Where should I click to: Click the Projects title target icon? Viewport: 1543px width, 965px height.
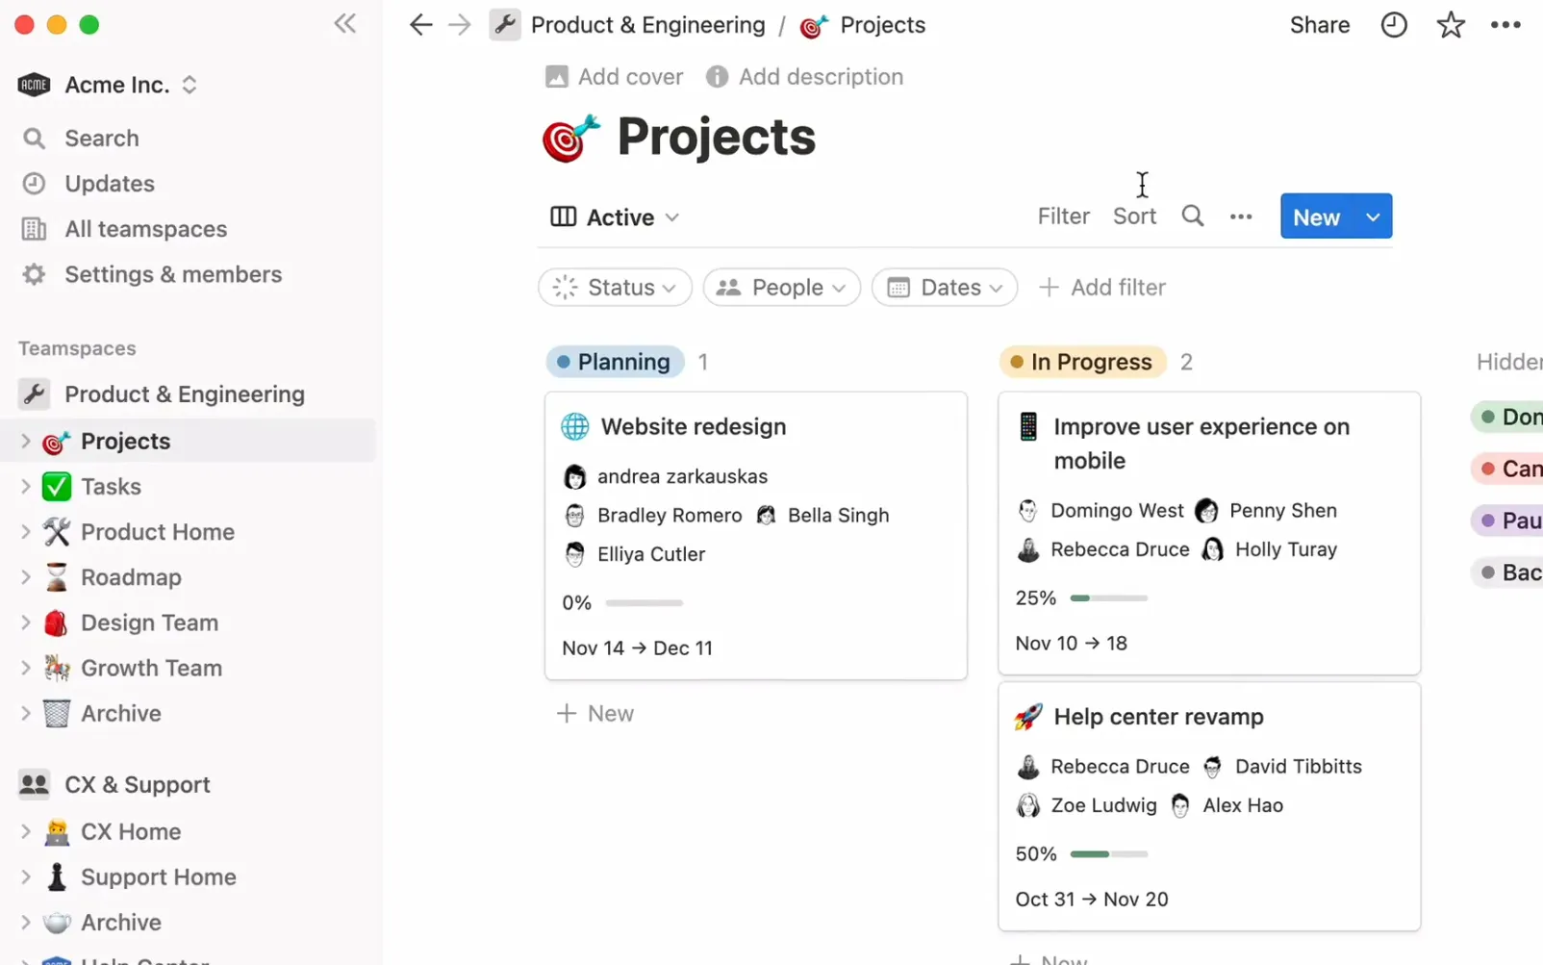(570, 138)
